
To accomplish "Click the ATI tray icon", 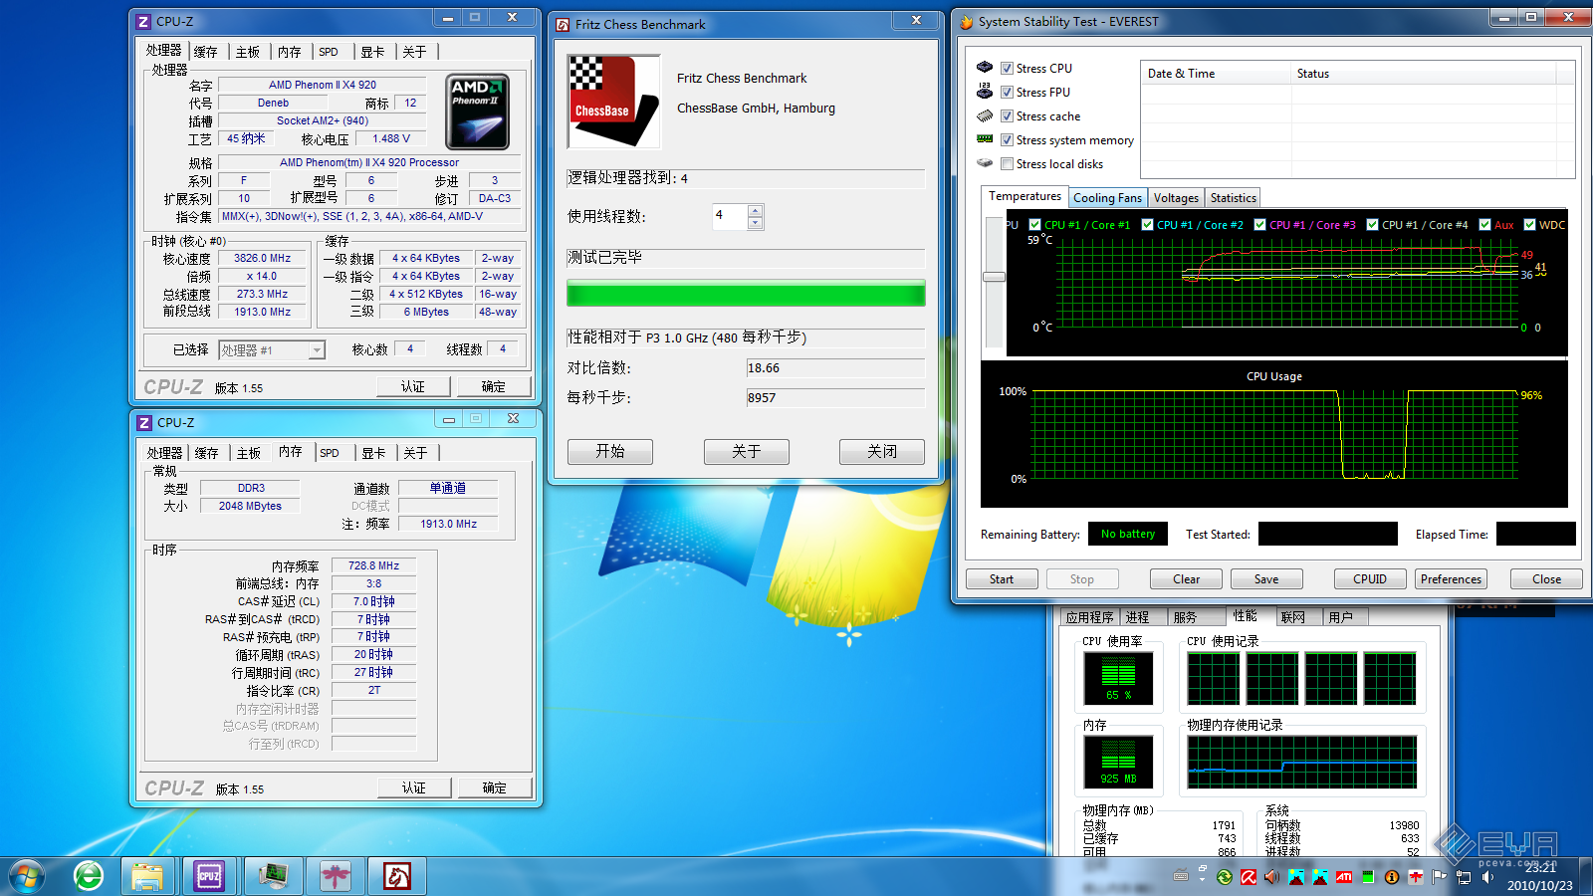I will [x=1344, y=877].
